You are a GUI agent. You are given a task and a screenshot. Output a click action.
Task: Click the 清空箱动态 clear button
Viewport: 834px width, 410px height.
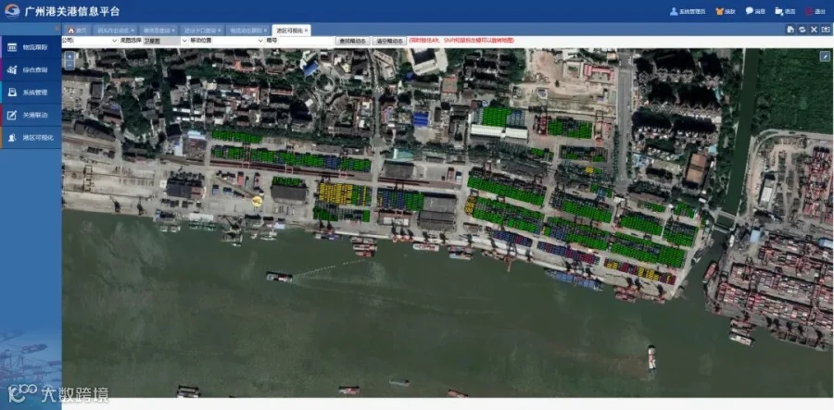[390, 41]
